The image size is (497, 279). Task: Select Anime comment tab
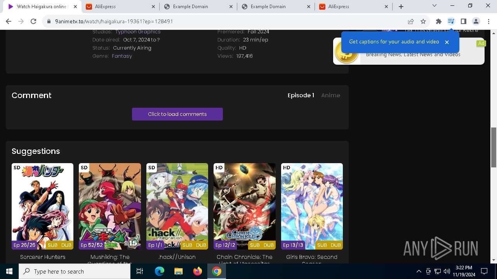[x=330, y=95]
